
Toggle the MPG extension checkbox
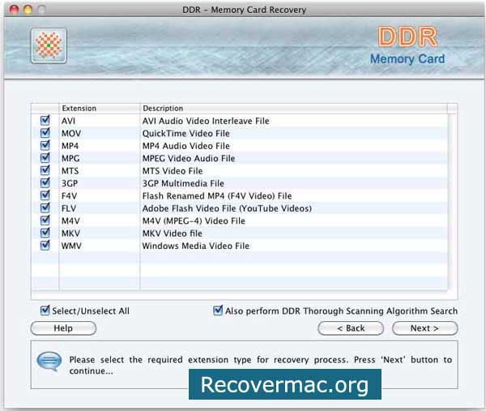pos(45,157)
